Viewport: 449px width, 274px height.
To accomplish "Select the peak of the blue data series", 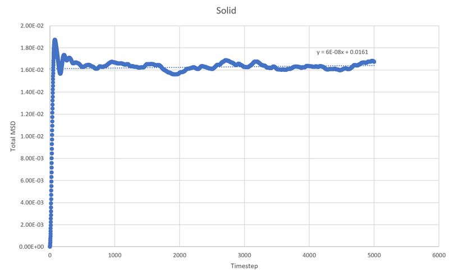I will coord(54,40).
